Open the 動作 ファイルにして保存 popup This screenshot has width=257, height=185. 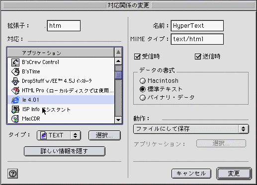[191, 129]
